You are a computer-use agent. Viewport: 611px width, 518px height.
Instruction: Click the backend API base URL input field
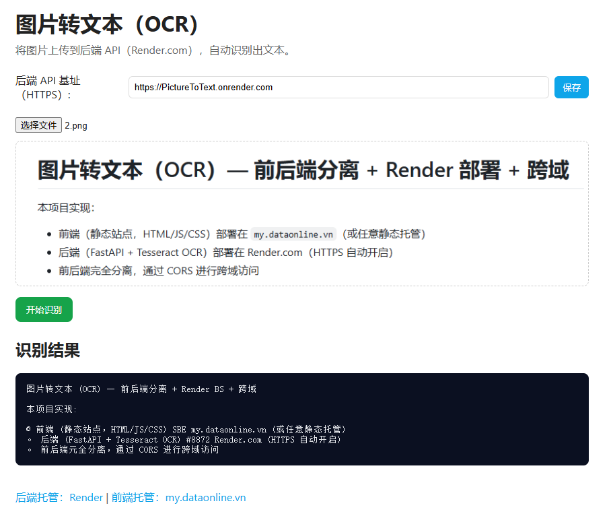[338, 87]
